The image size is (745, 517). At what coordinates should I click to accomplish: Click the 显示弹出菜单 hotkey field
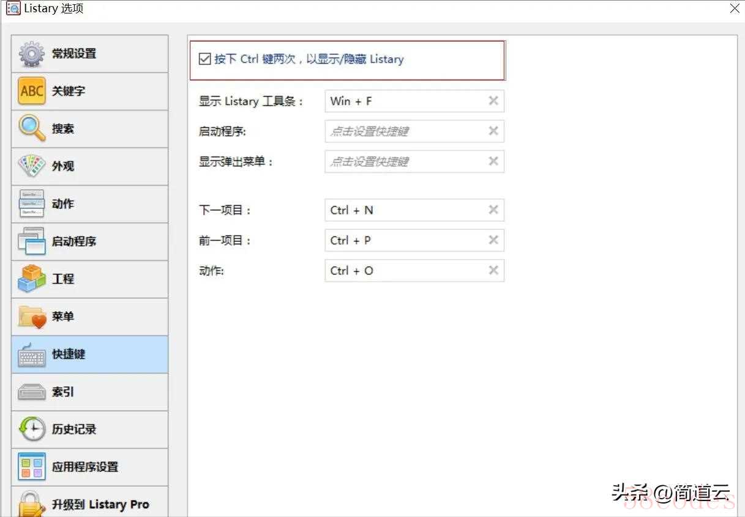[404, 161]
